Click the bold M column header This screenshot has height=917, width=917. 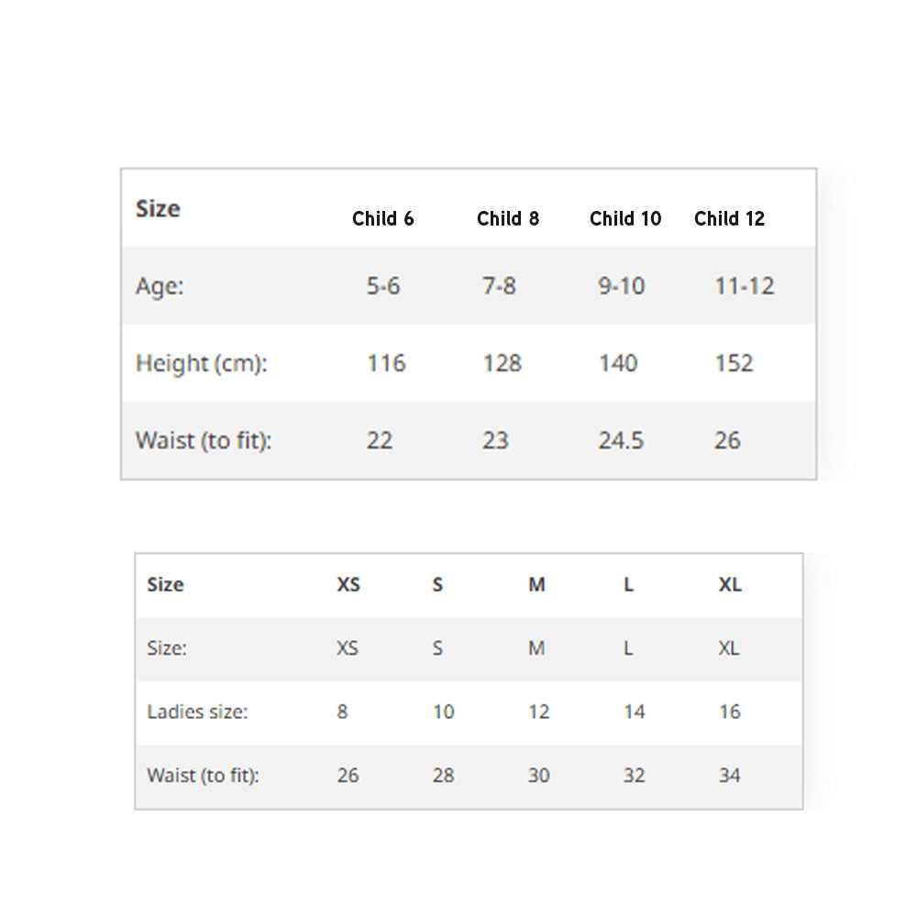point(536,584)
